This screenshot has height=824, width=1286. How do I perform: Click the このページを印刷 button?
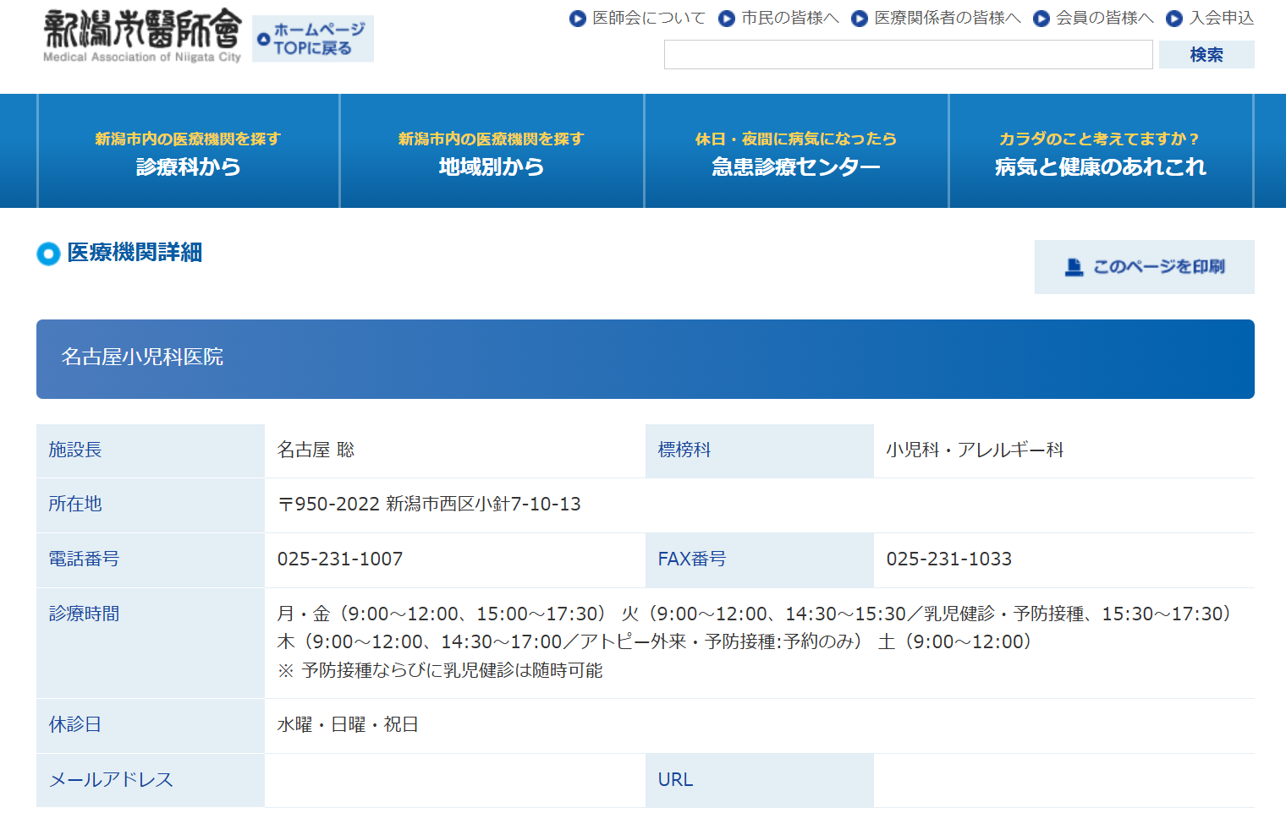1144,267
